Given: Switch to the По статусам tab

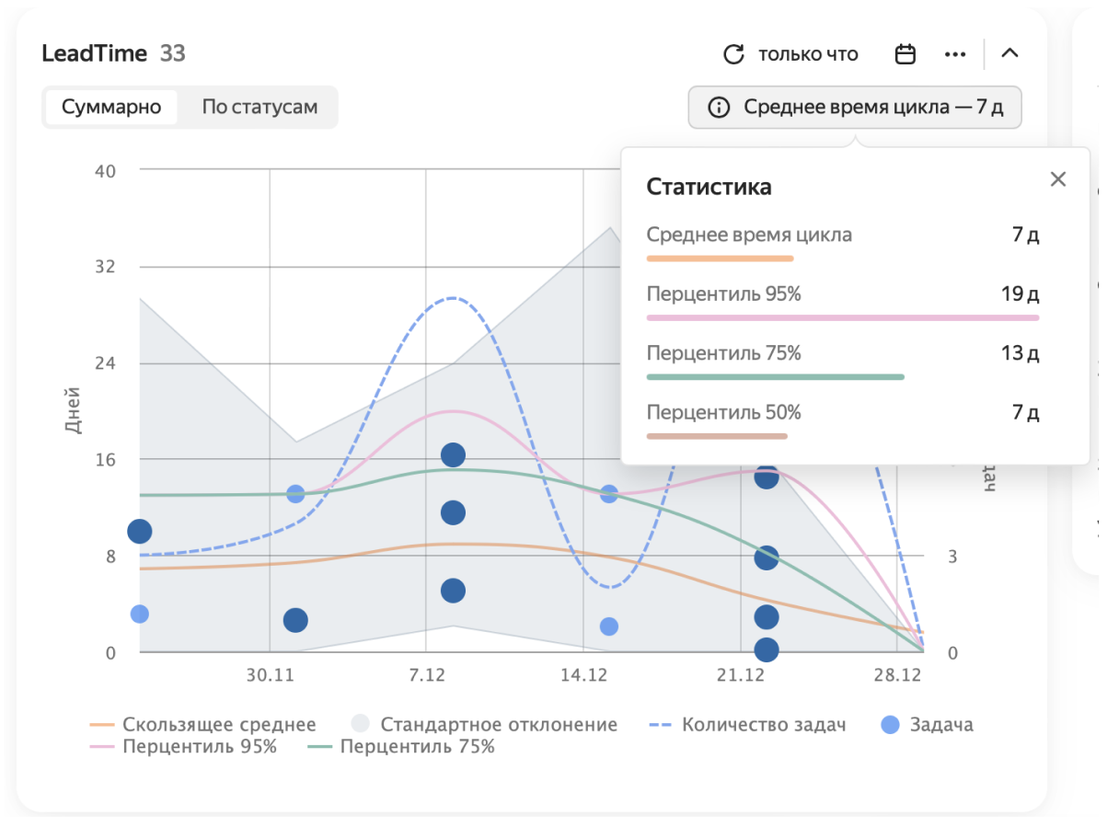Looking at the screenshot, I should pos(260,107).
